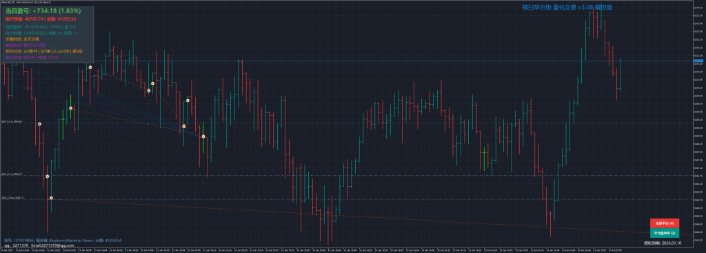Select trade marker on the lower BUY 0.6 order line
The image size is (706, 253).
coord(48,176)
